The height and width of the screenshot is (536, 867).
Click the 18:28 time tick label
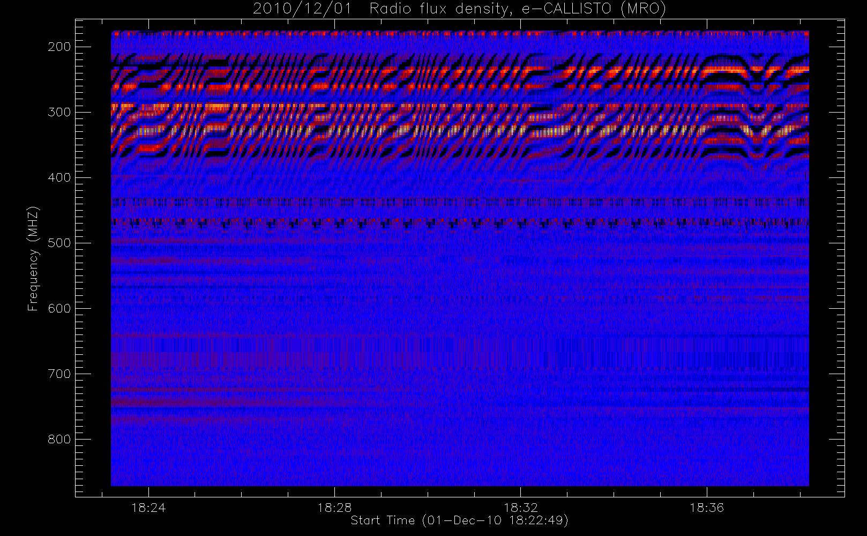(x=334, y=508)
